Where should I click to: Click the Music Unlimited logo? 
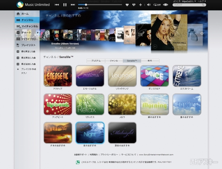[x=33, y=5]
